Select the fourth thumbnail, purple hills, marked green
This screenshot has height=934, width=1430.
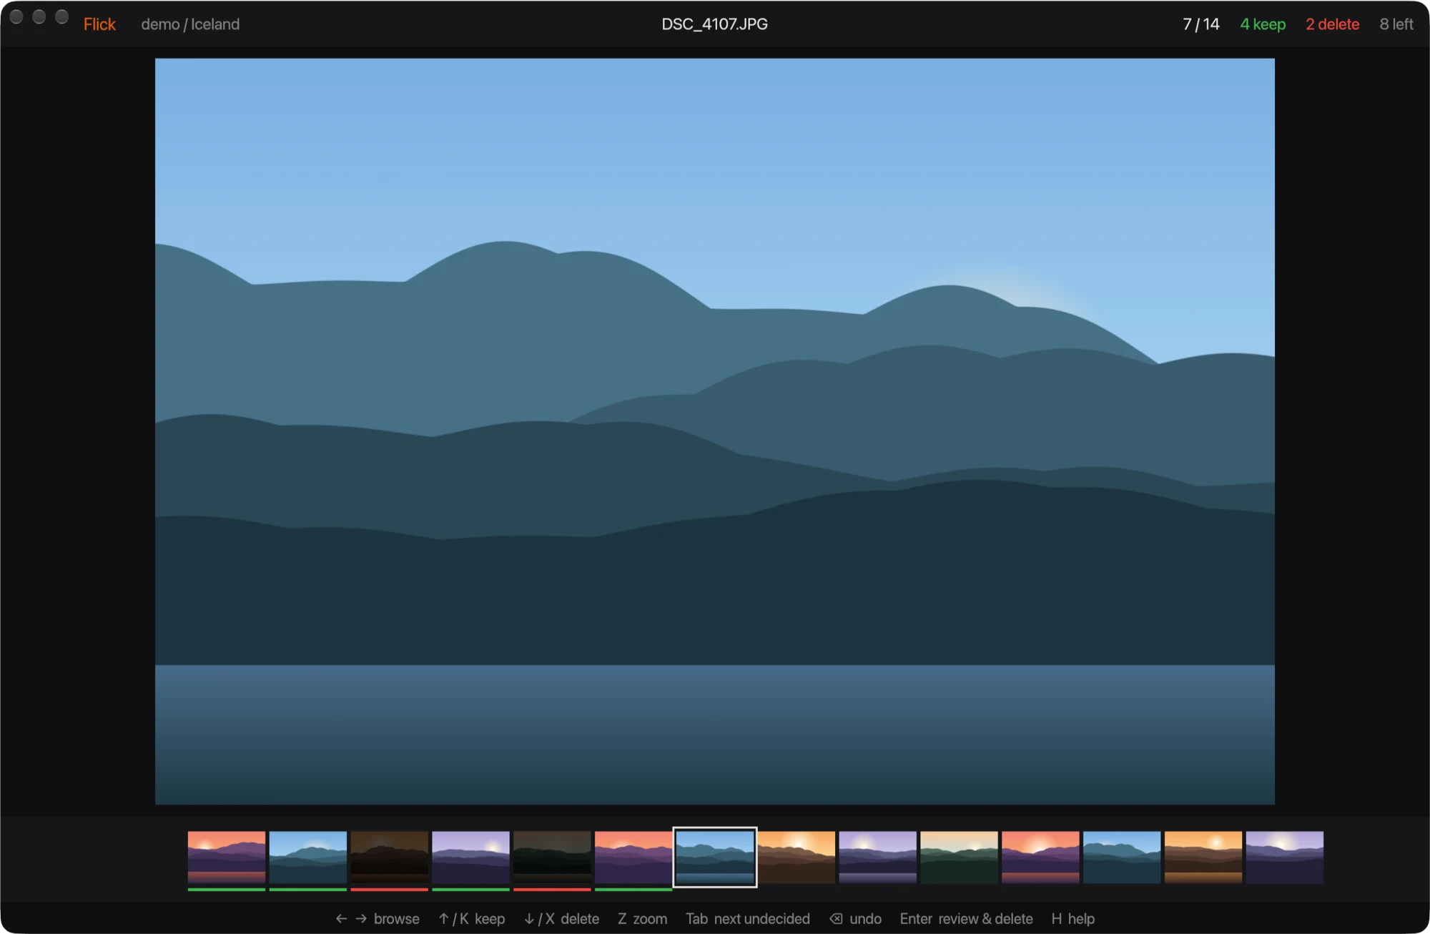pos(471,857)
